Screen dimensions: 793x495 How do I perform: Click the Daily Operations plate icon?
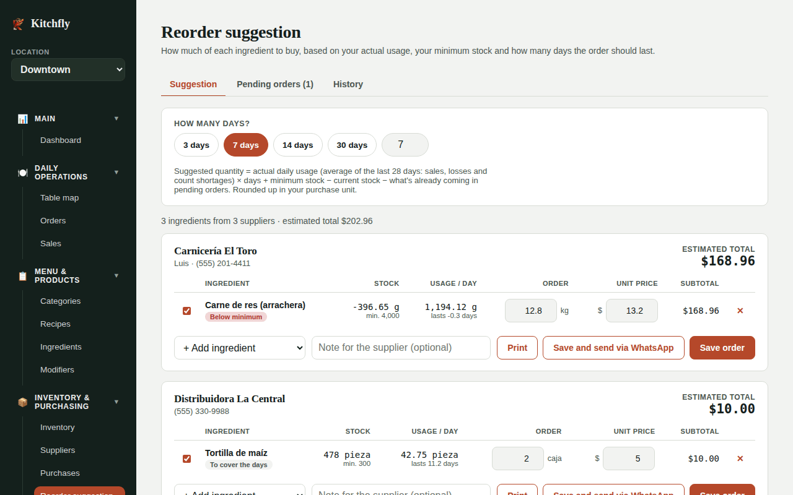tap(23, 173)
